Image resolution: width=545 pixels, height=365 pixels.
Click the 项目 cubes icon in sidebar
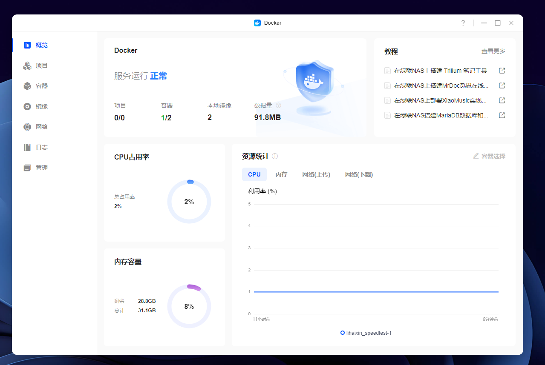[27, 66]
